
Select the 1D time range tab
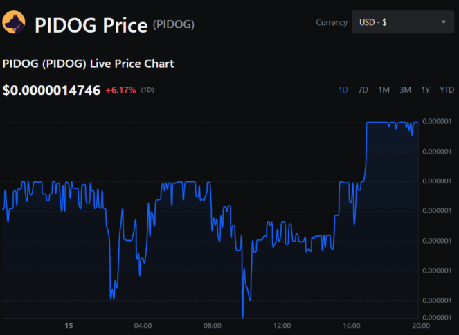[x=343, y=90]
